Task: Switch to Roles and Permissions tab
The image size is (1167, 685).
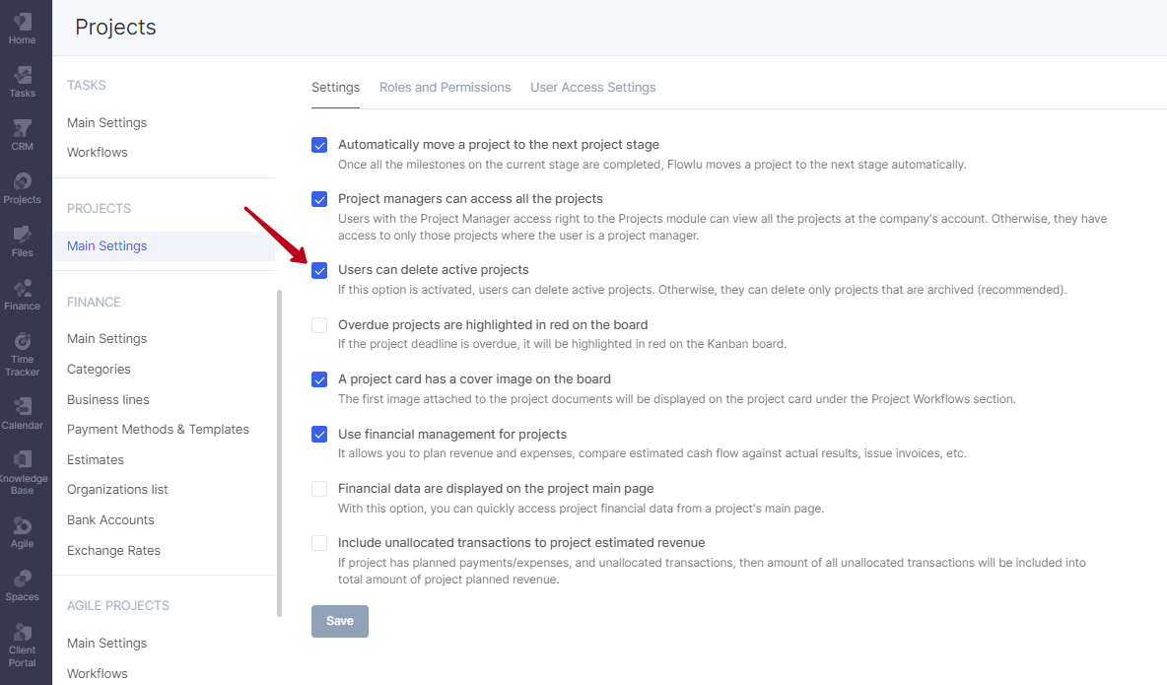Action: tap(446, 87)
